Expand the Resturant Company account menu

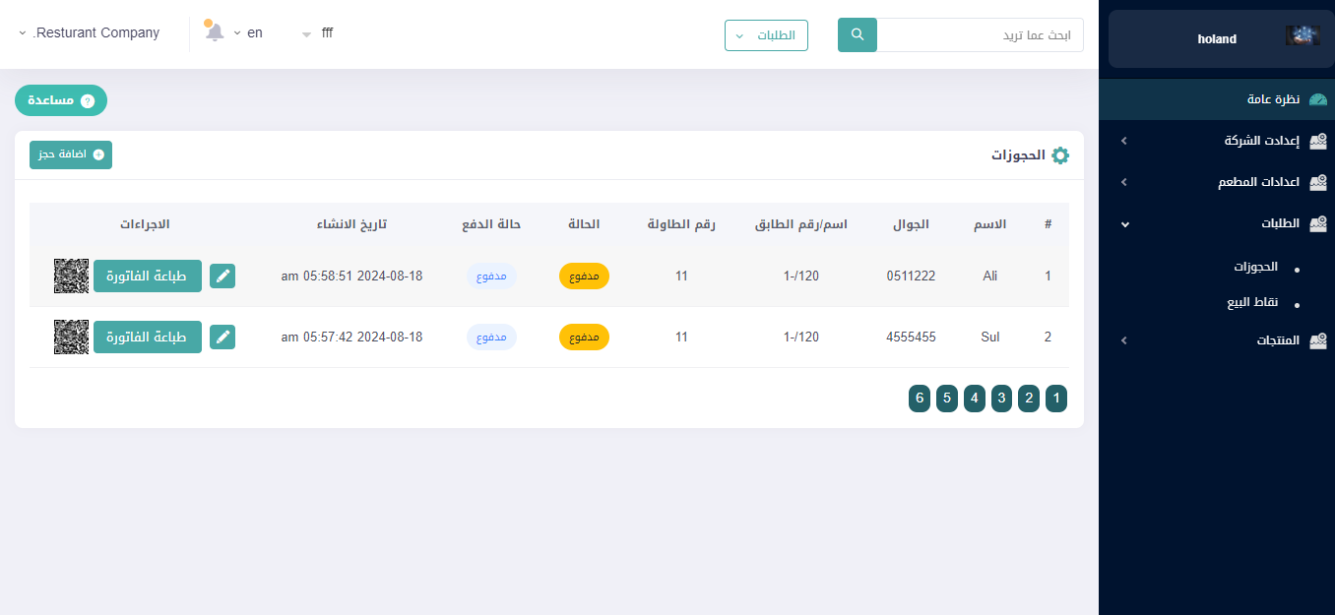pos(89,32)
